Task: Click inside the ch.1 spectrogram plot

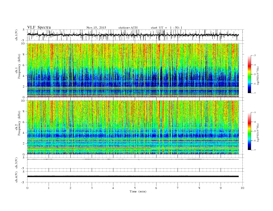Action: pyautogui.click(x=133, y=70)
